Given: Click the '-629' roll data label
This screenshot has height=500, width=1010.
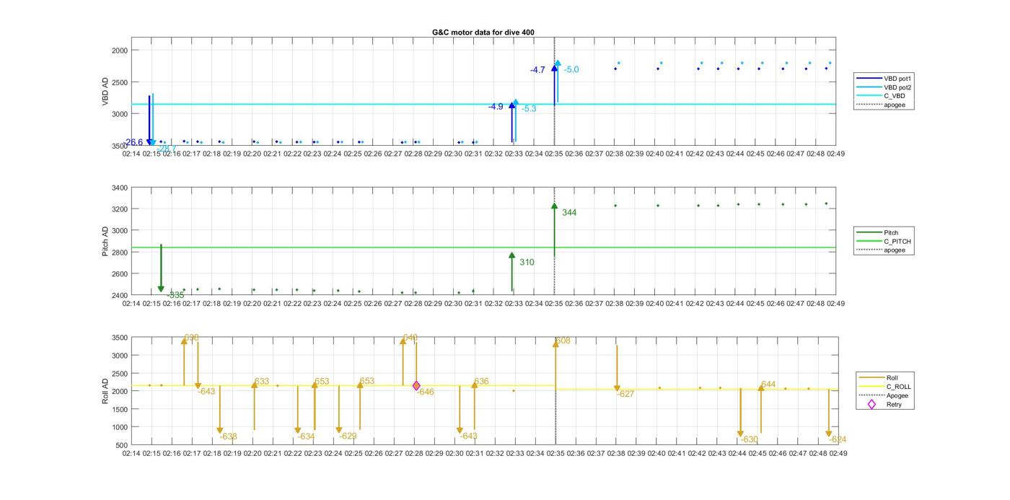Looking at the screenshot, I should tap(348, 437).
